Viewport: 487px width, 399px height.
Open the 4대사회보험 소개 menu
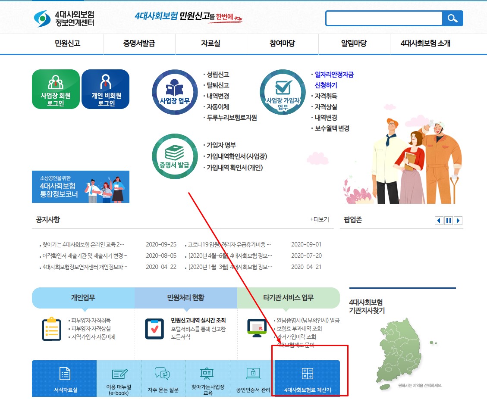coord(425,43)
